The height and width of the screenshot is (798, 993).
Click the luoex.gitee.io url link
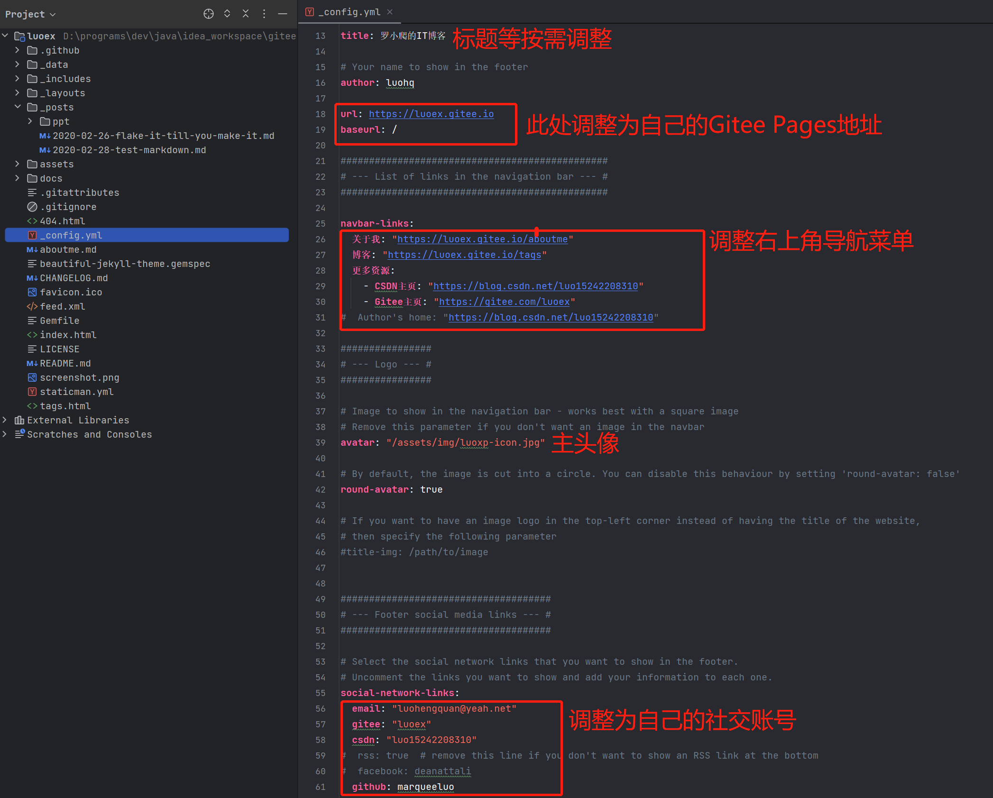point(431,114)
